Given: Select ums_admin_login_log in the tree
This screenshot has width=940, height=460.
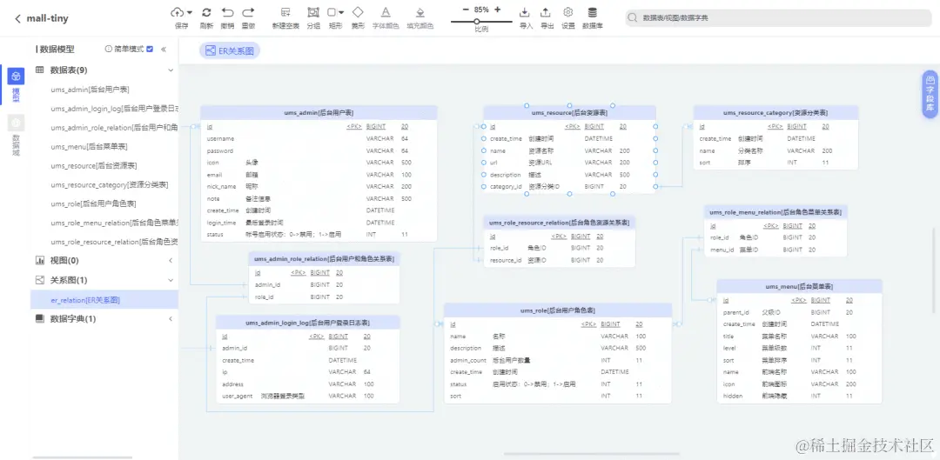Looking at the screenshot, I should 115,109.
